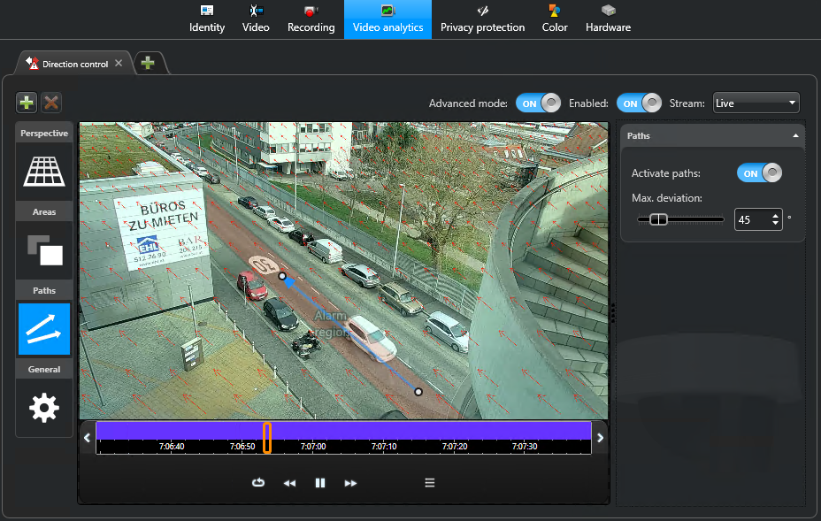This screenshot has width=821, height=521.
Task: Open the Perspective grid tool
Action: coord(44,171)
